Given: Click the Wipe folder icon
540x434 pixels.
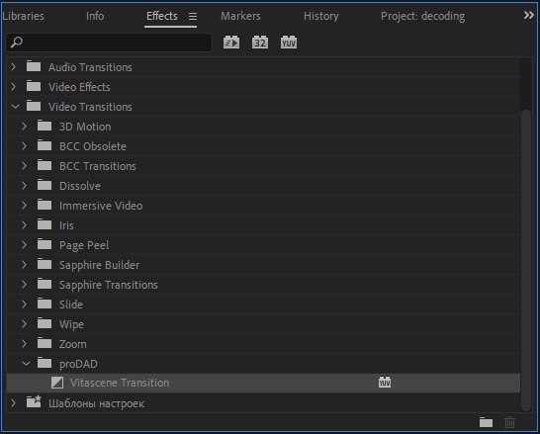Looking at the screenshot, I should point(45,323).
